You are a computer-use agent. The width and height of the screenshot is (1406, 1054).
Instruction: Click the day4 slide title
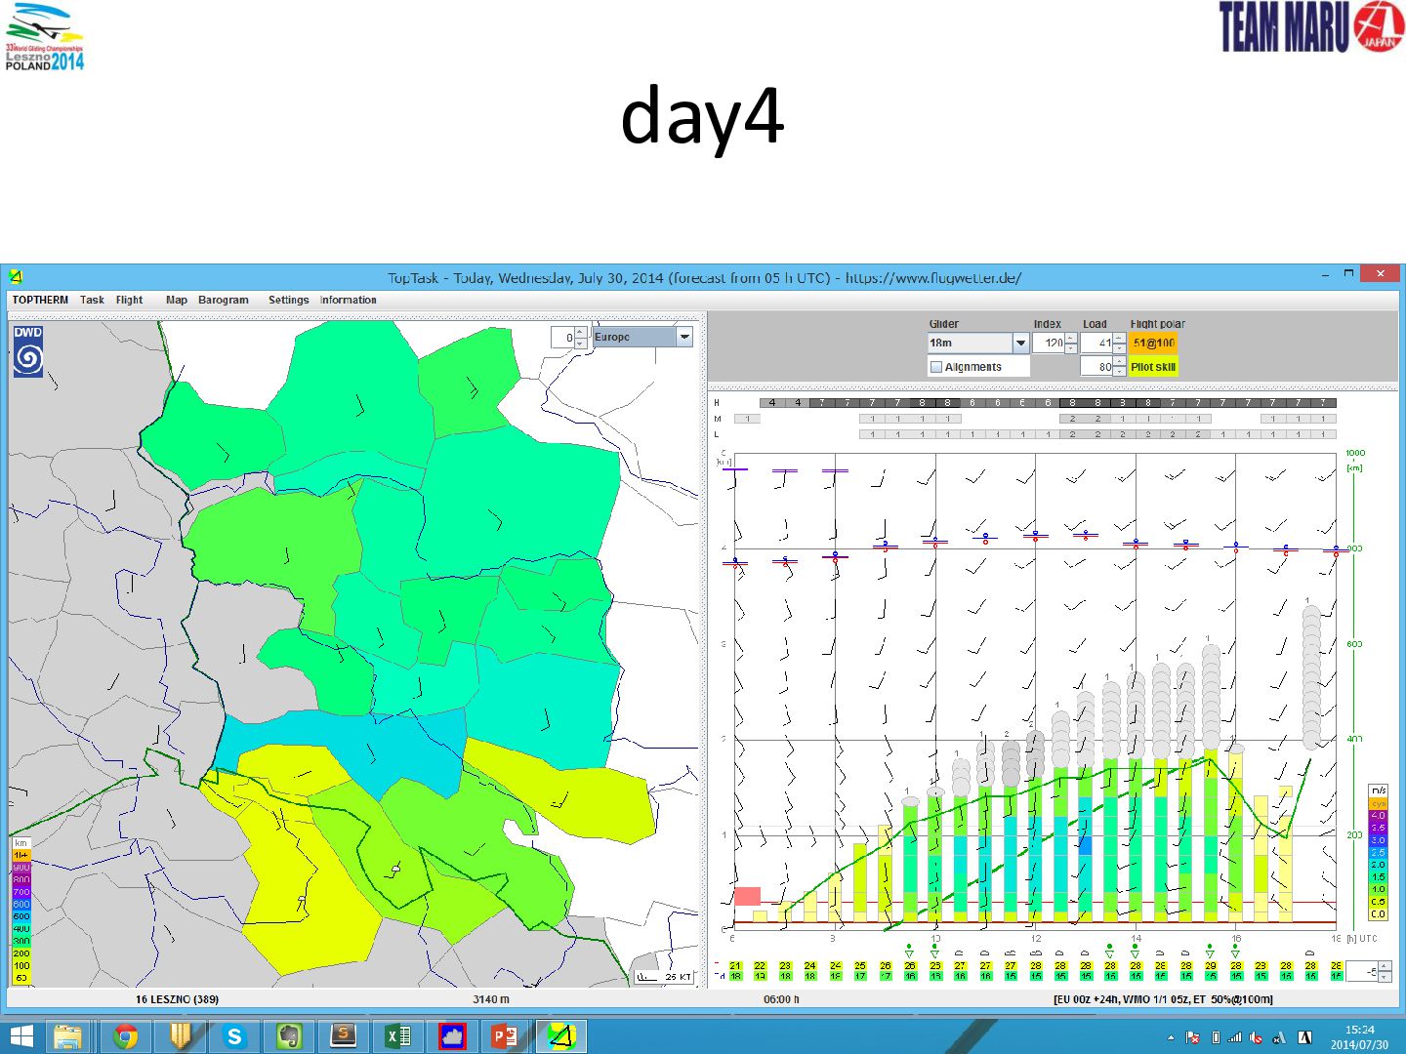(x=702, y=117)
